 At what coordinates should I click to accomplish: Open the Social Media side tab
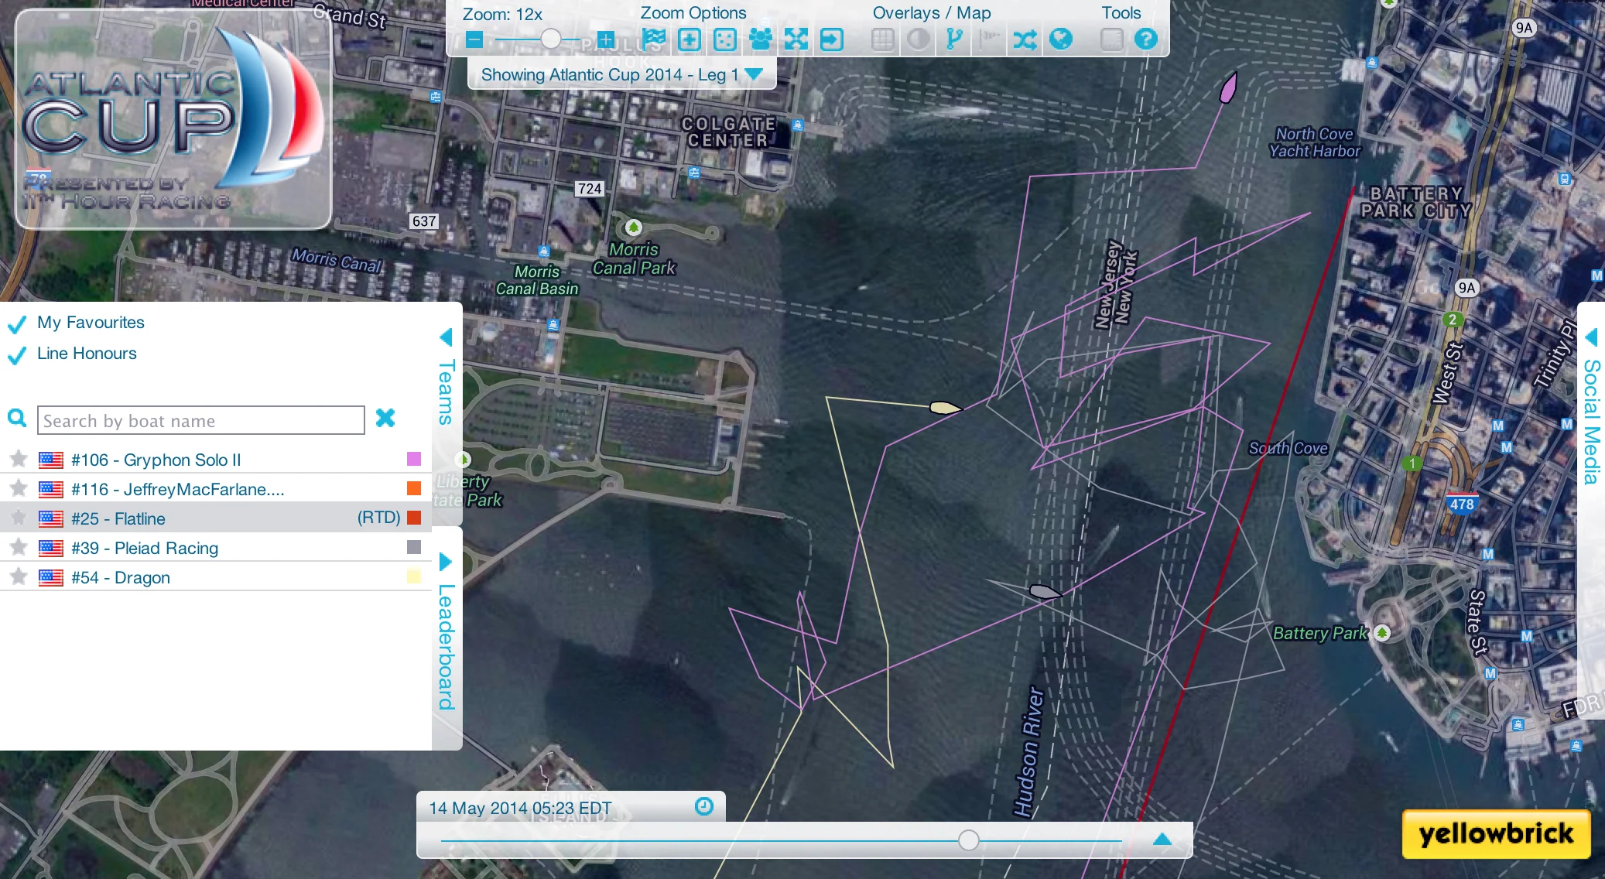coord(1591,422)
